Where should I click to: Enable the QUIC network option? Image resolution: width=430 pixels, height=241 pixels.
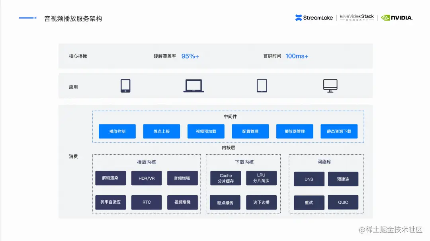(343, 202)
